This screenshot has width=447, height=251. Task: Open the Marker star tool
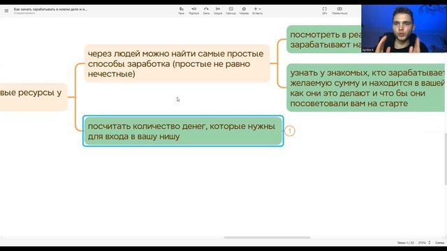[x=244, y=10]
